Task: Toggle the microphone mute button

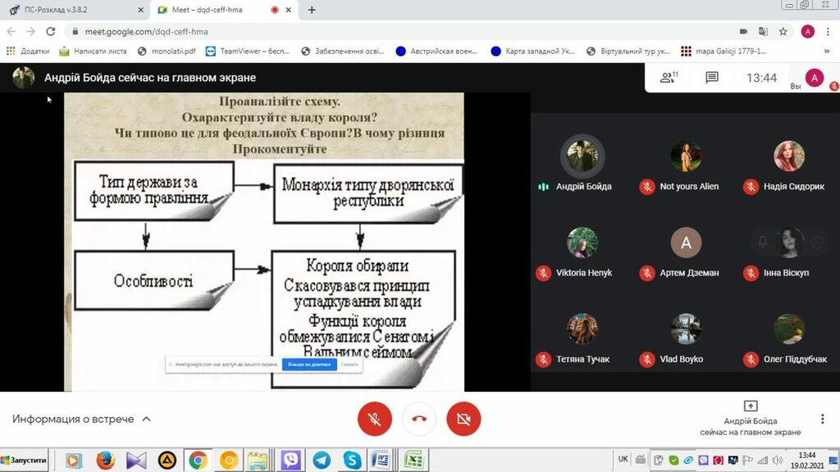Action: click(375, 419)
